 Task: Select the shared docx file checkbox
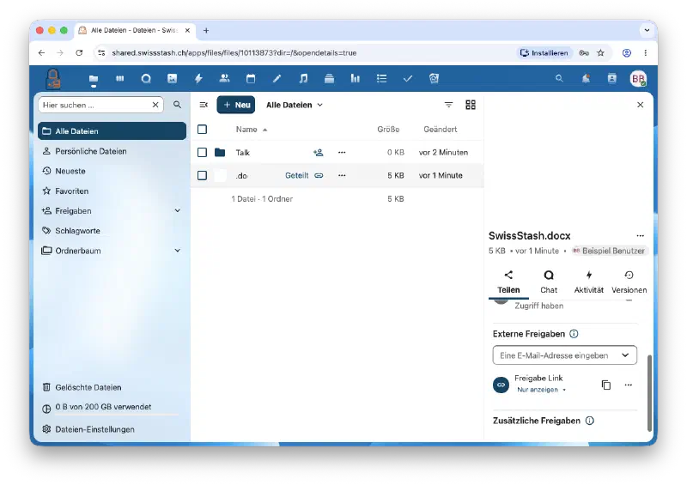pos(202,175)
